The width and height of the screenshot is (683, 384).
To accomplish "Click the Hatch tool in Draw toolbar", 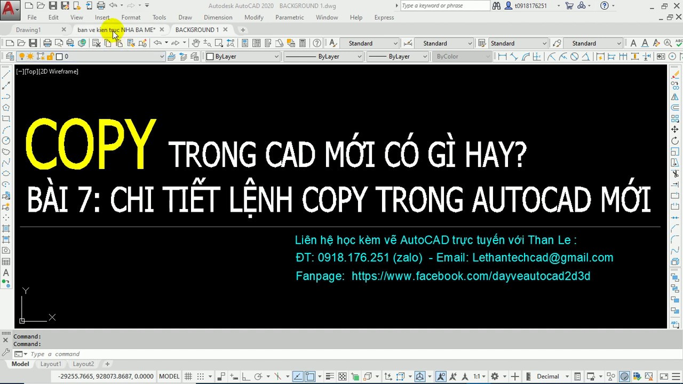I will (x=6, y=228).
